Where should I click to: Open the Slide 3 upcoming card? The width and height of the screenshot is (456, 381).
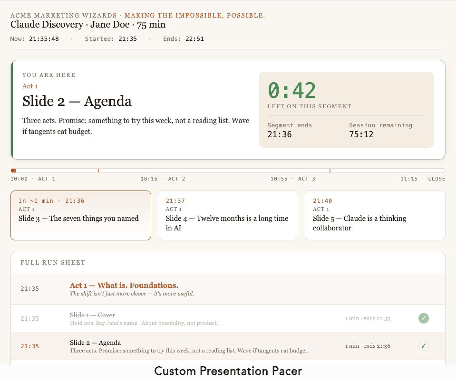[x=81, y=215]
